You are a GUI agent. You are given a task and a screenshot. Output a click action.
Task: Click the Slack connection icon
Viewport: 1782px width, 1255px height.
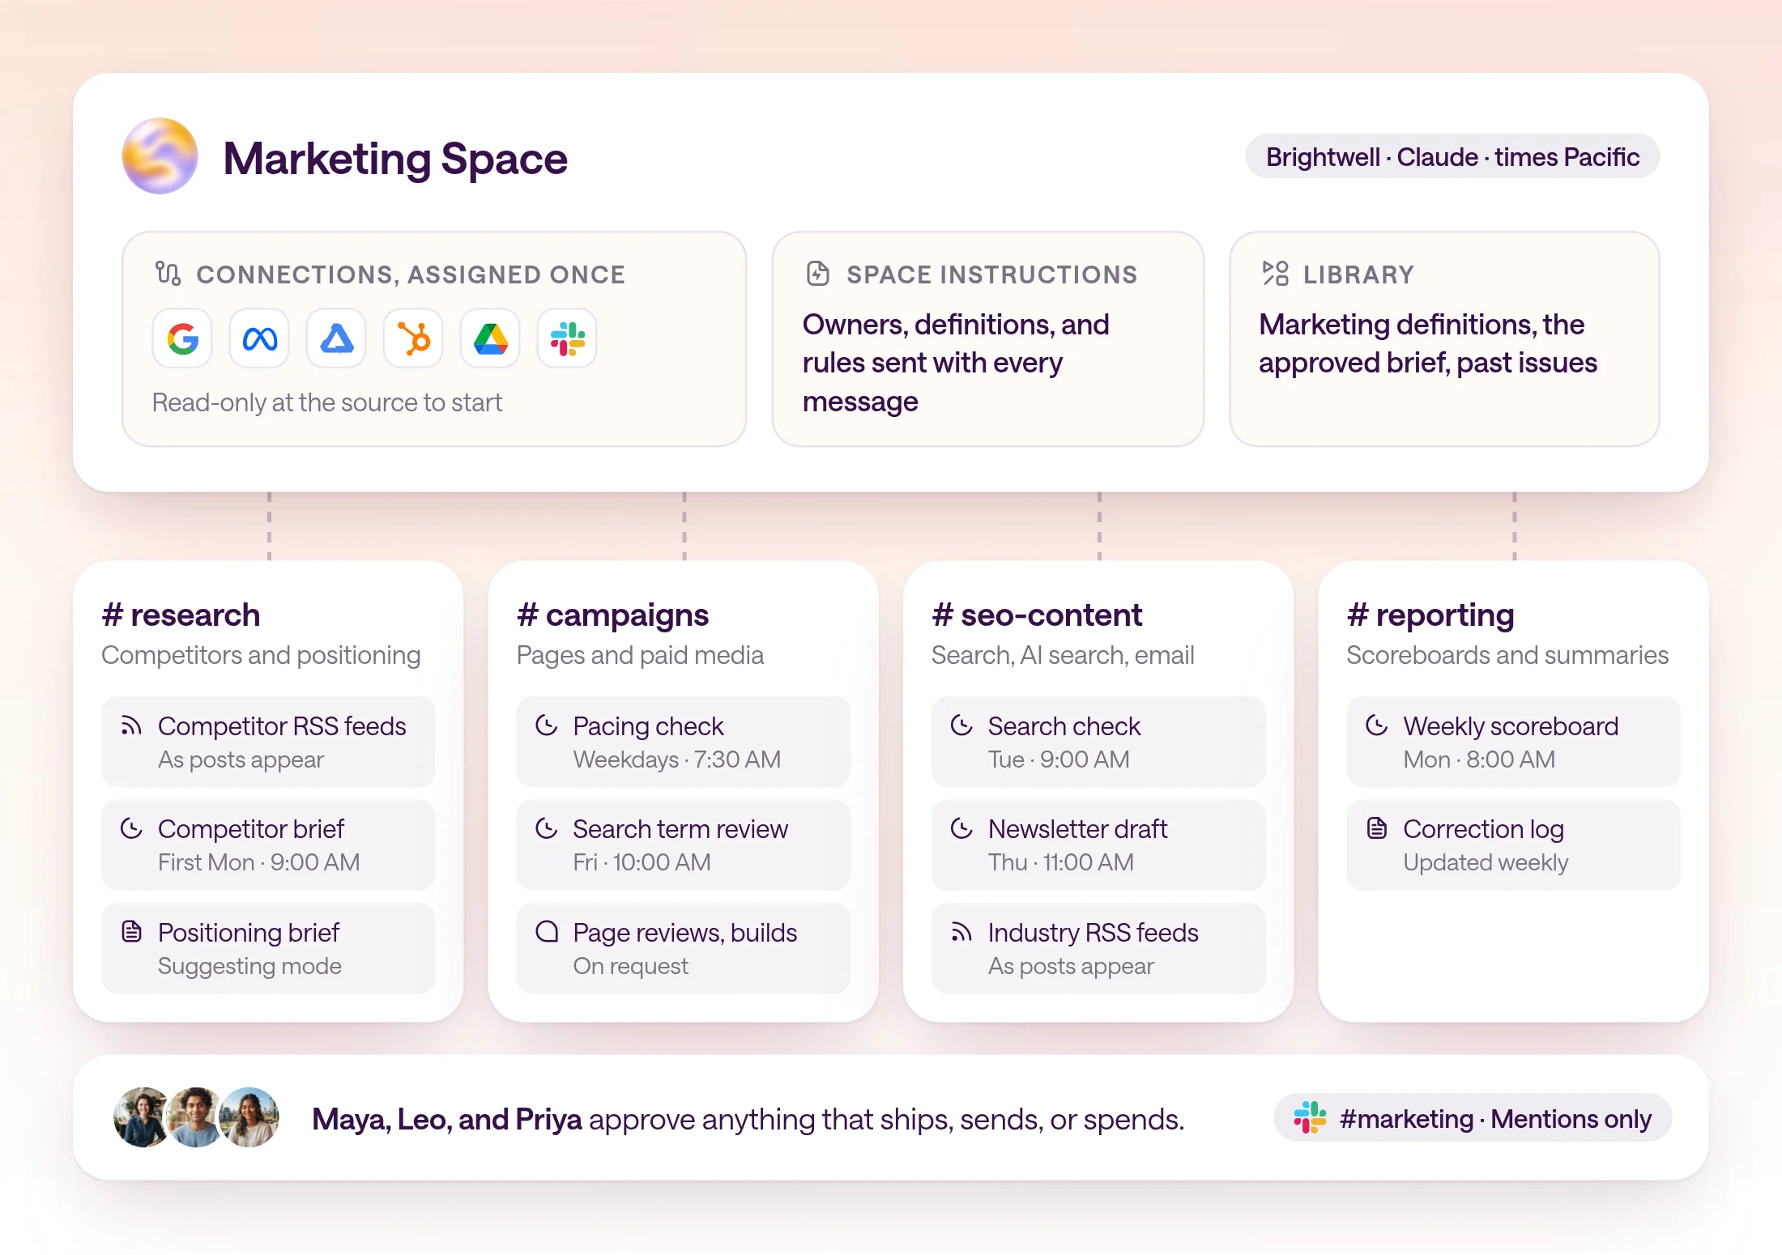pos(567,338)
